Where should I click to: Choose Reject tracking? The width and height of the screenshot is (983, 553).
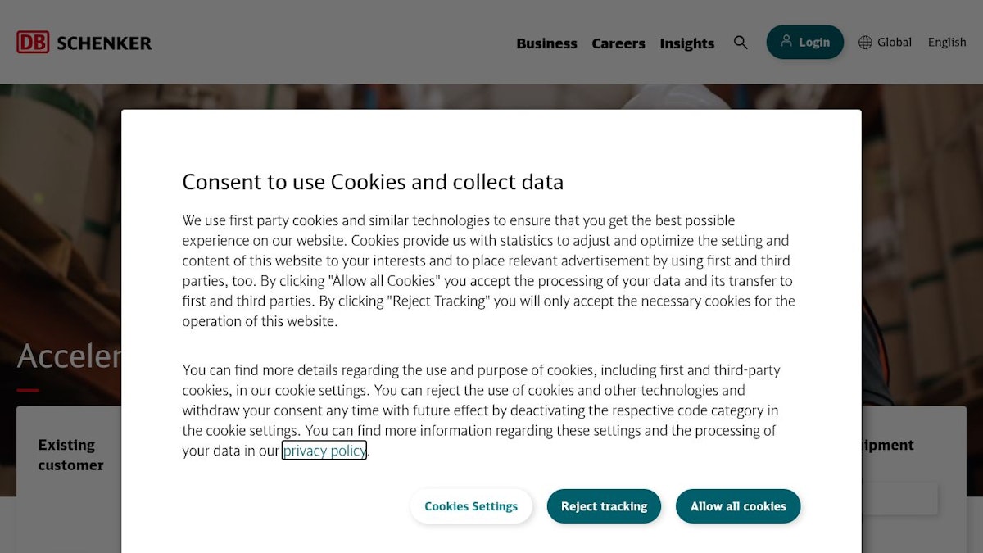(x=604, y=506)
